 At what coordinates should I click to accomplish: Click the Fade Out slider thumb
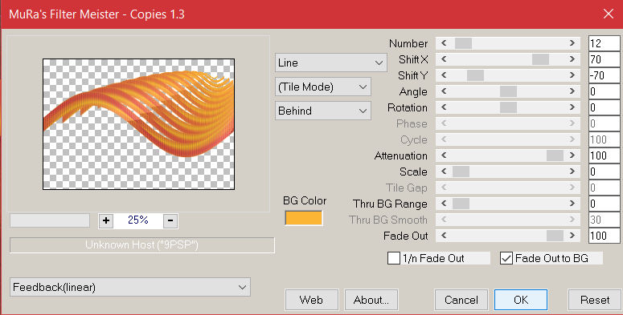point(555,236)
